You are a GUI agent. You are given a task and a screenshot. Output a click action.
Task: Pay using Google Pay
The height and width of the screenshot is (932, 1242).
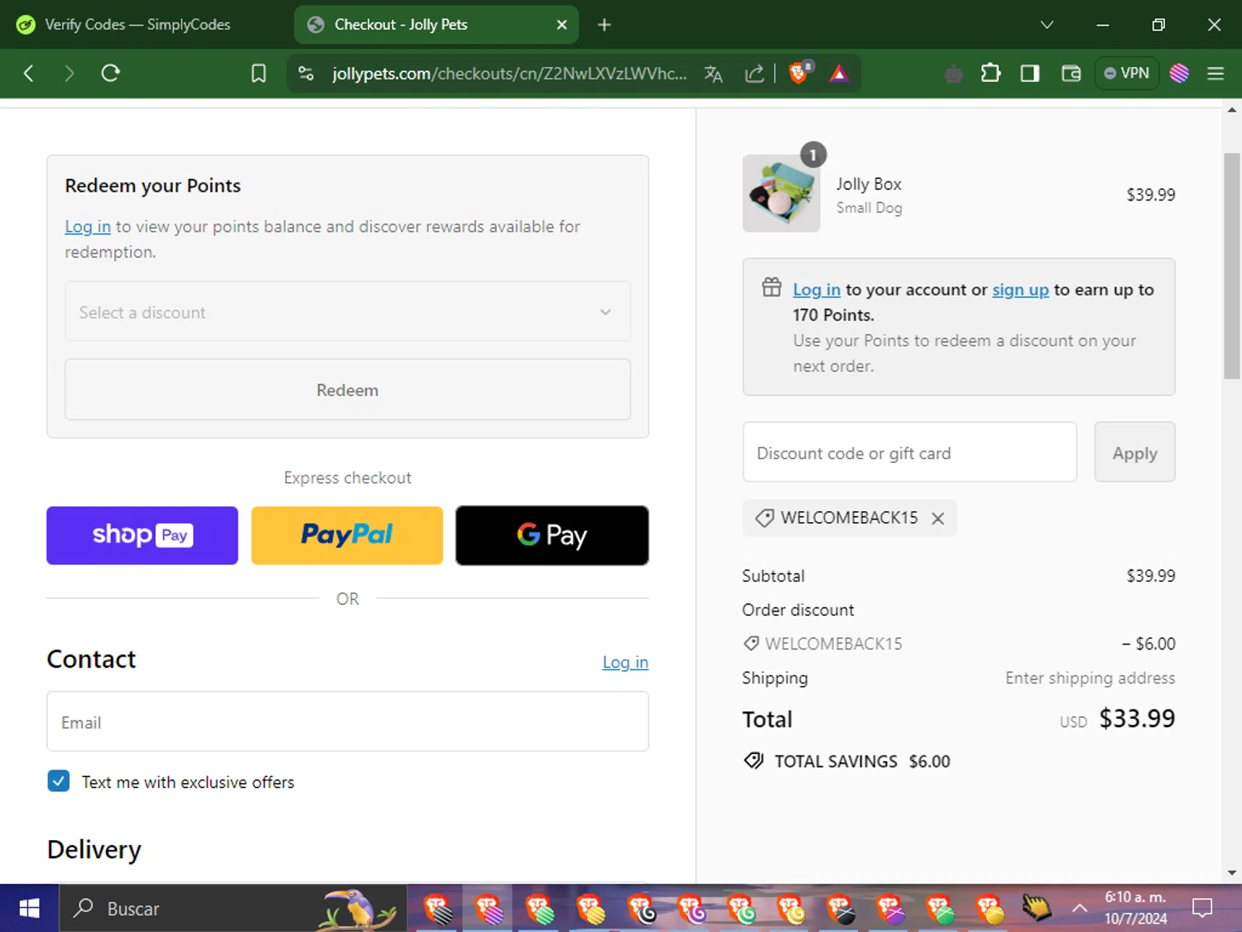552,535
